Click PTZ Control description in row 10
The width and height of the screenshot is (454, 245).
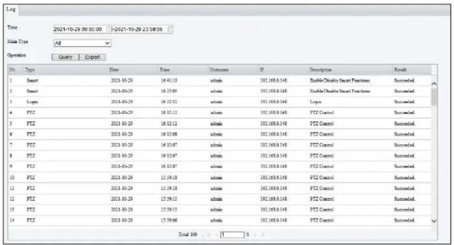pos(322,177)
